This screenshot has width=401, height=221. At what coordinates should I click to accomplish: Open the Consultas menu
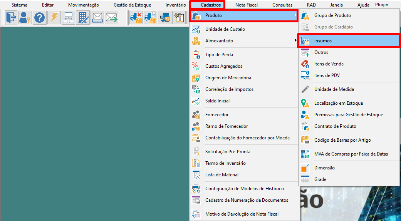[x=282, y=5]
